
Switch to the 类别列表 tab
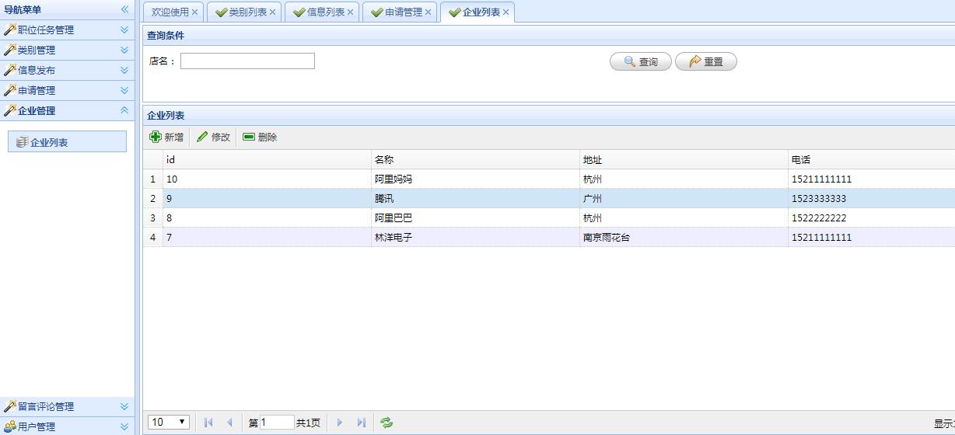point(248,12)
